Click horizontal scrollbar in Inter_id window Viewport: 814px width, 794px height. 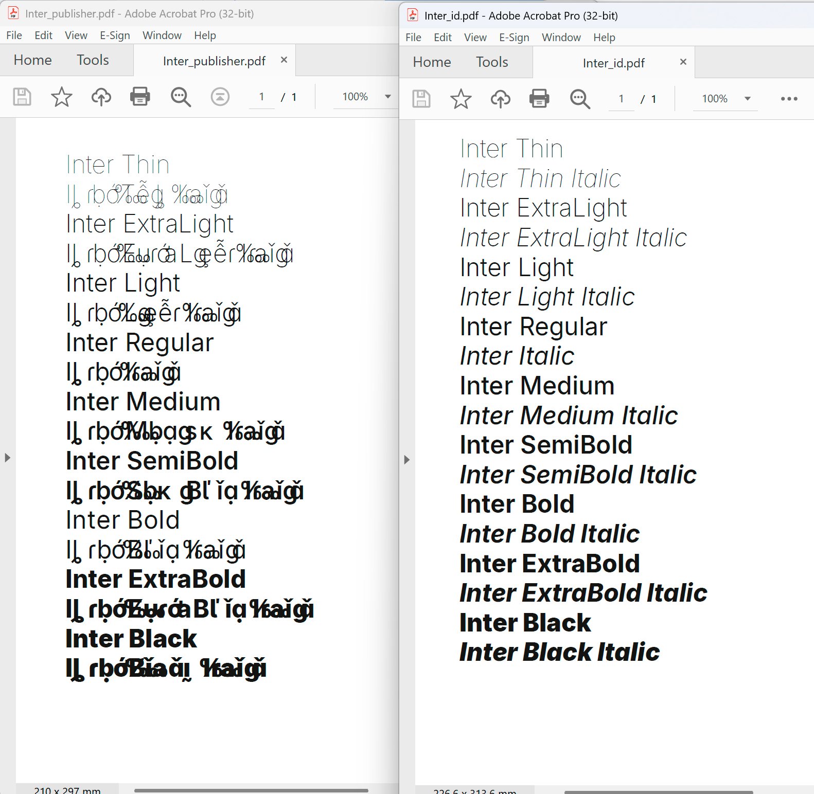[659, 792]
